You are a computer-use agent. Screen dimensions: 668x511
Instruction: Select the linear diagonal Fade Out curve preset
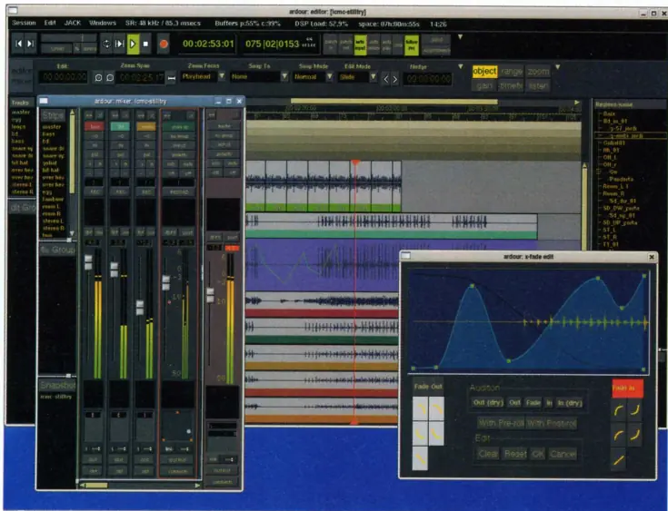pyautogui.click(x=420, y=458)
